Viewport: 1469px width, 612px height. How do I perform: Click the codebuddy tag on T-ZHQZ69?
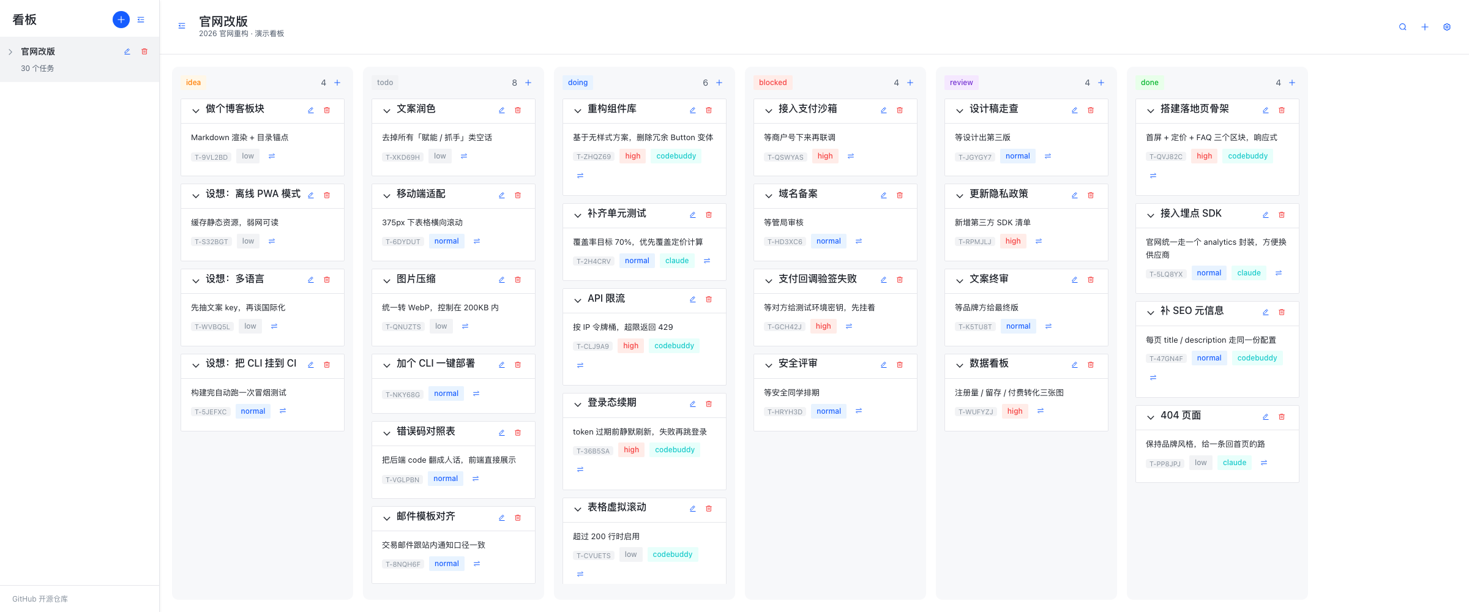pyautogui.click(x=676, y=156)
